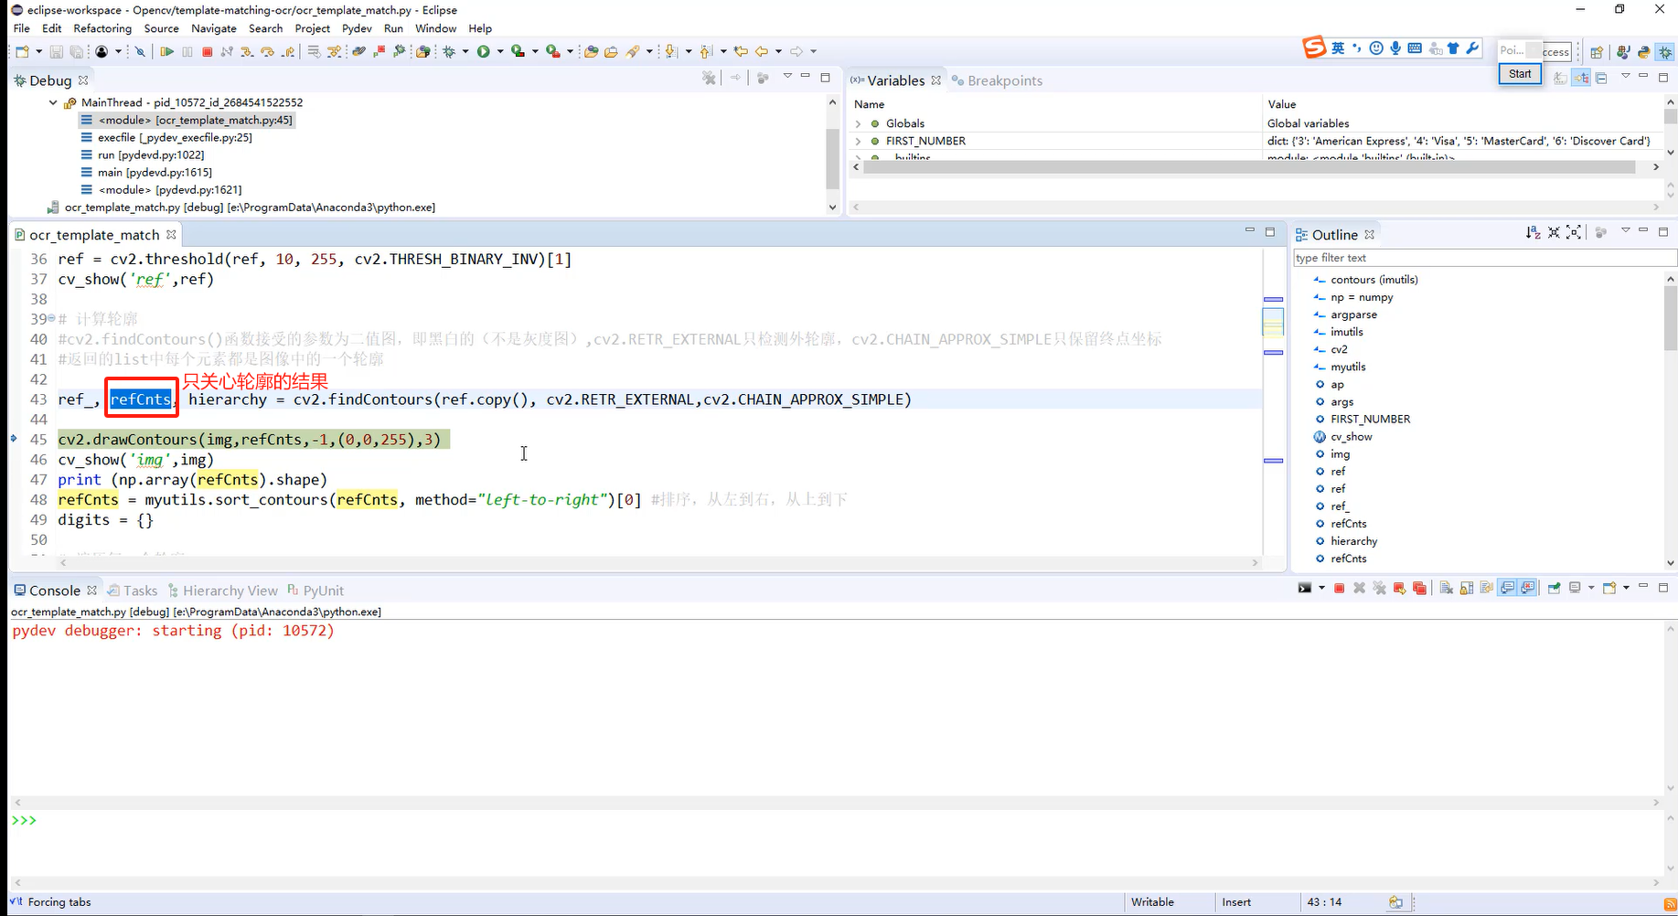Collapse the MainThread tree node
Screen dimensions: 1678x916
[x=53, y=102]
